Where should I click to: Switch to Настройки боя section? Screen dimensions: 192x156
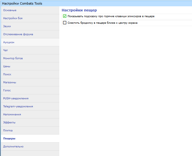coord(13,18)
